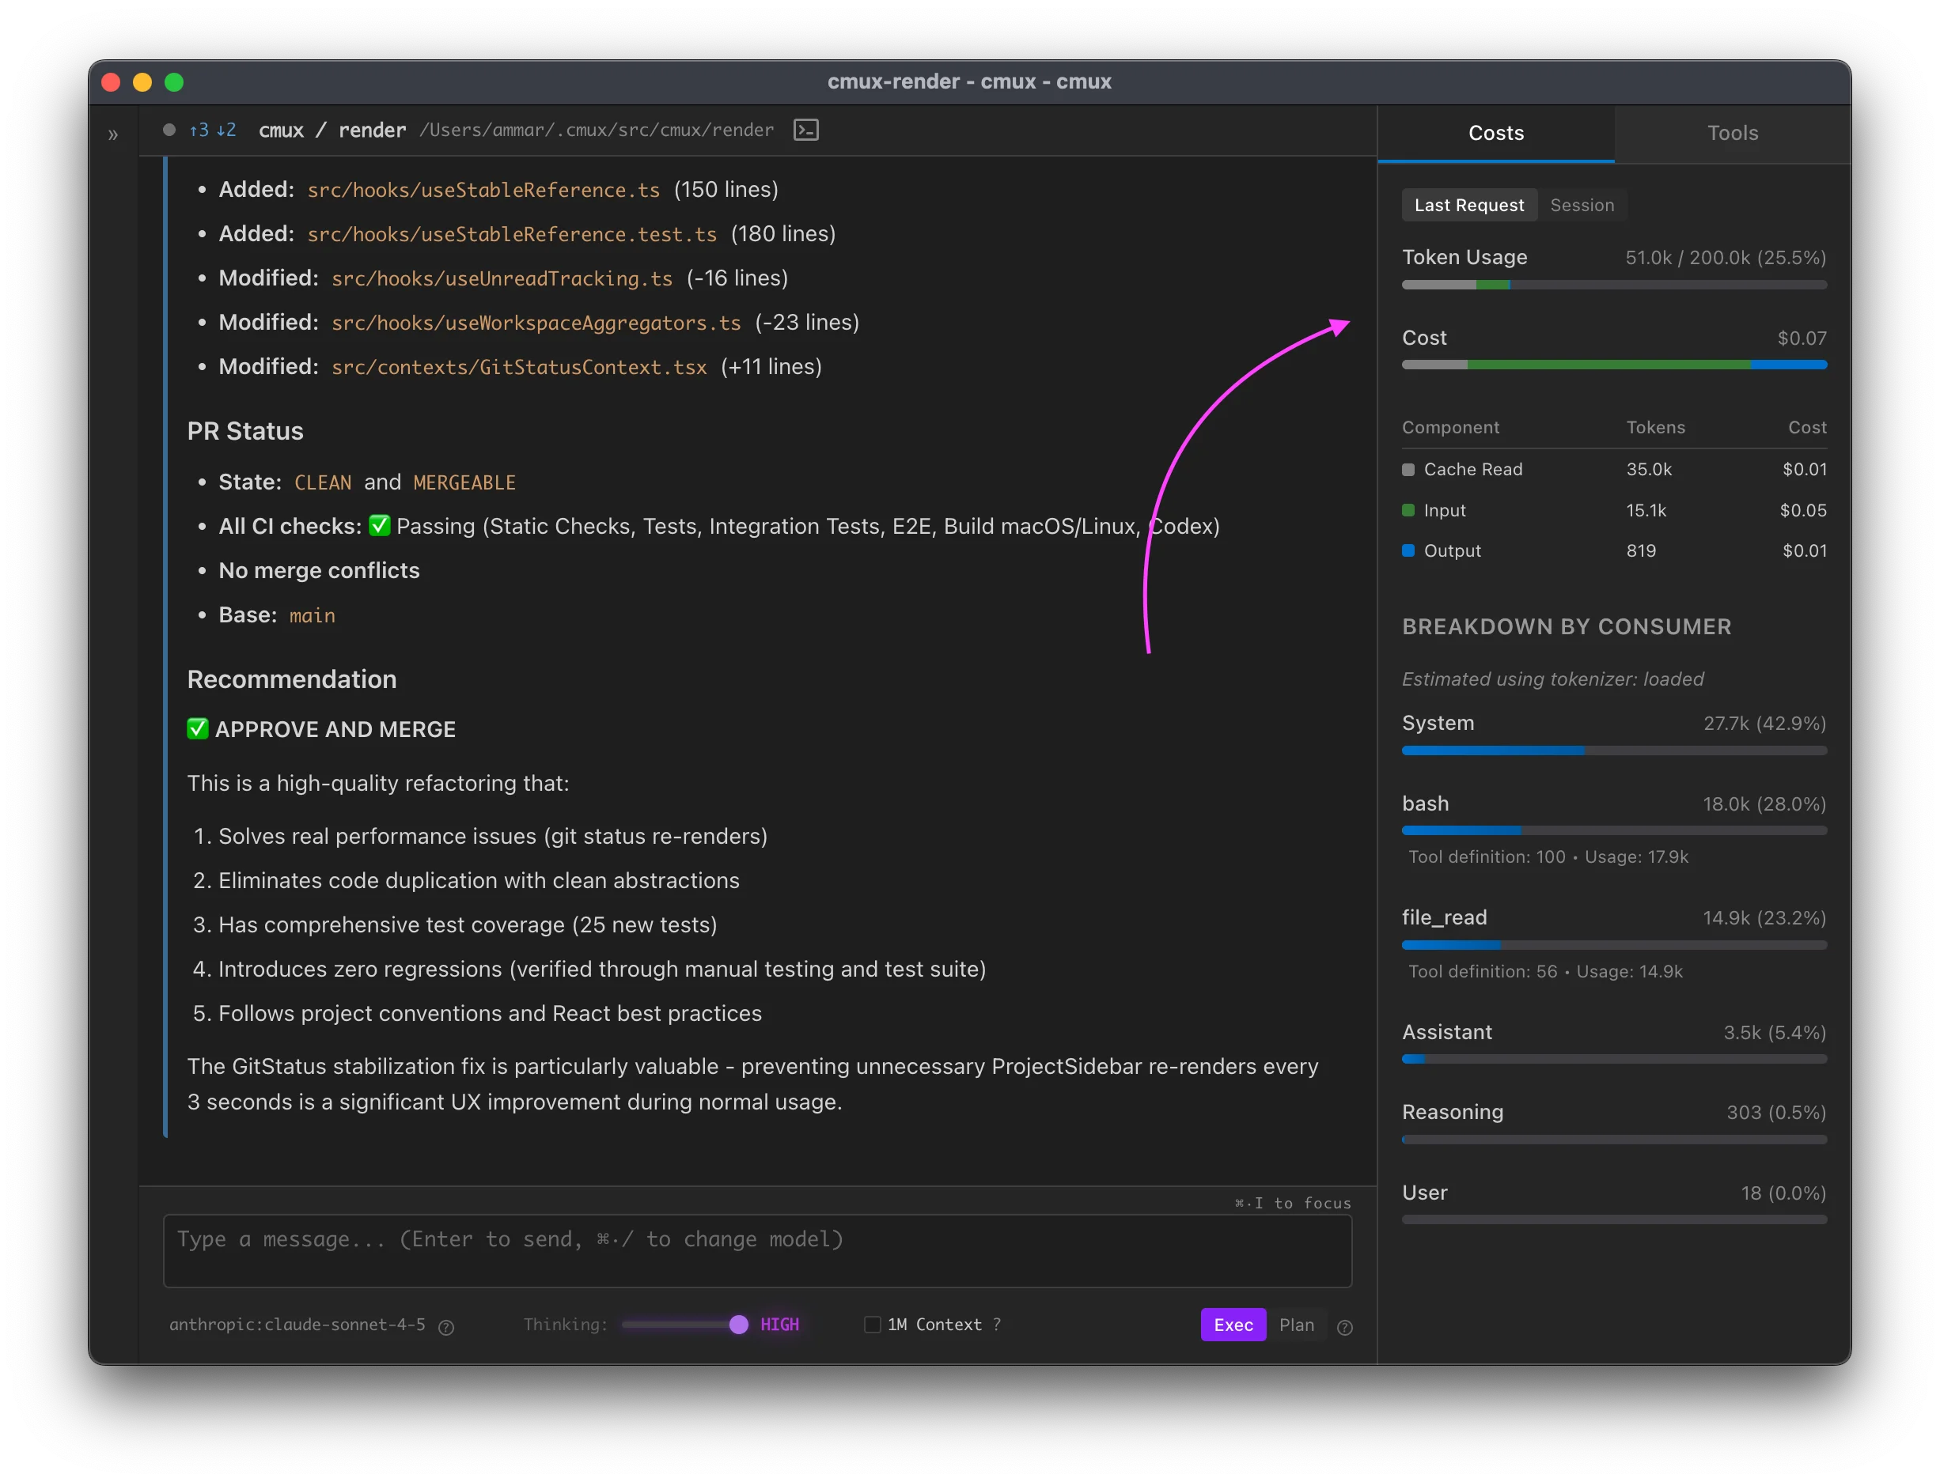This screenshot has width=1940, height=1482.
Task: Select the Last Request toggle
Action: click(x=1468, y=205)
